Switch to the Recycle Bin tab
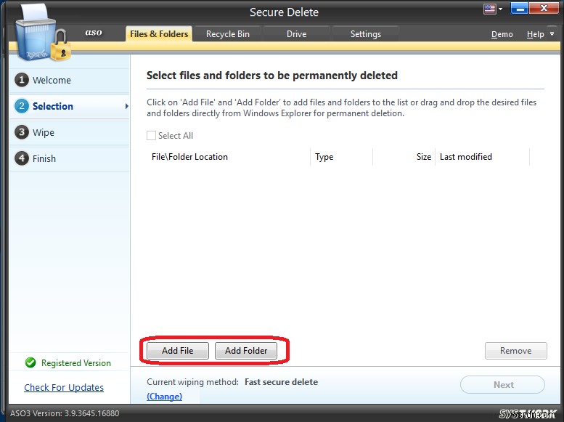The height and width of the screenshot is (422, 564). pos(227,34)
